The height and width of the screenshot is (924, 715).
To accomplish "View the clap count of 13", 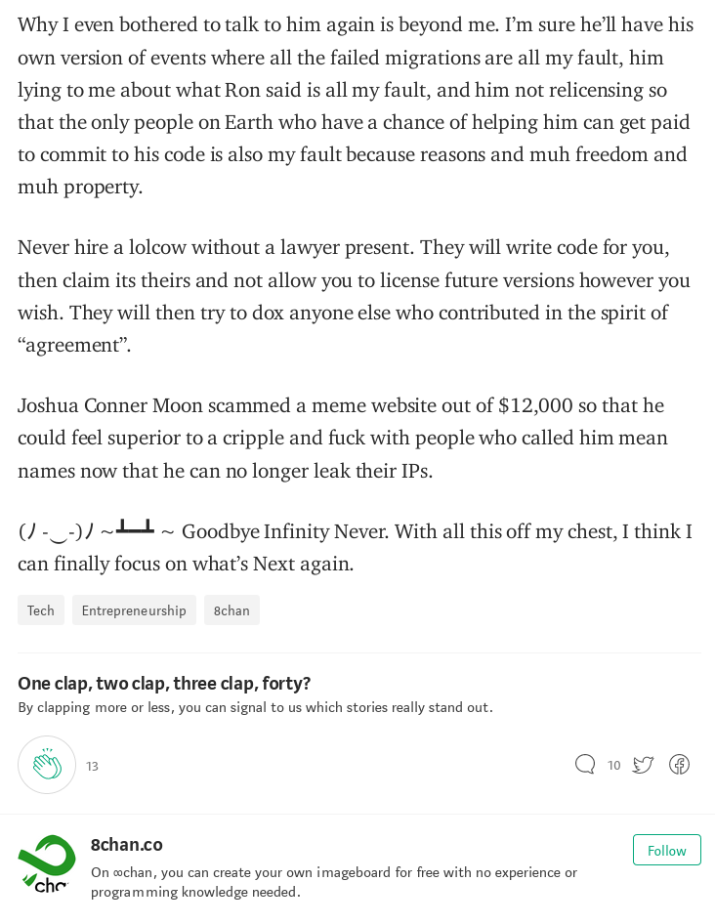I will 92,766.
